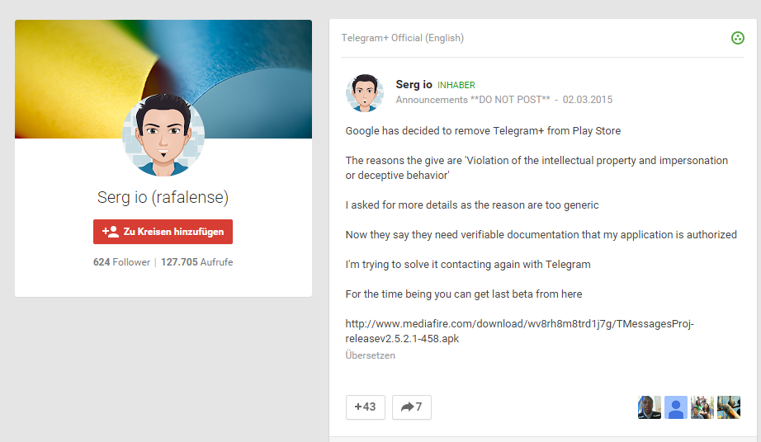
Task: Click the post date 02.03.2015
Action: point(588,100)
